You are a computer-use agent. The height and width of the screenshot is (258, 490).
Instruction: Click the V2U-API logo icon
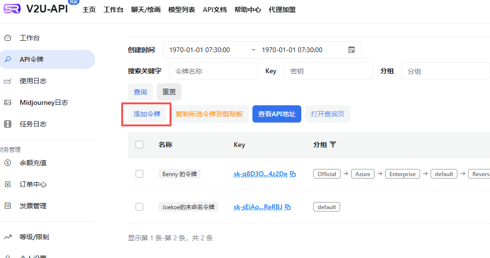click(11, 9)
